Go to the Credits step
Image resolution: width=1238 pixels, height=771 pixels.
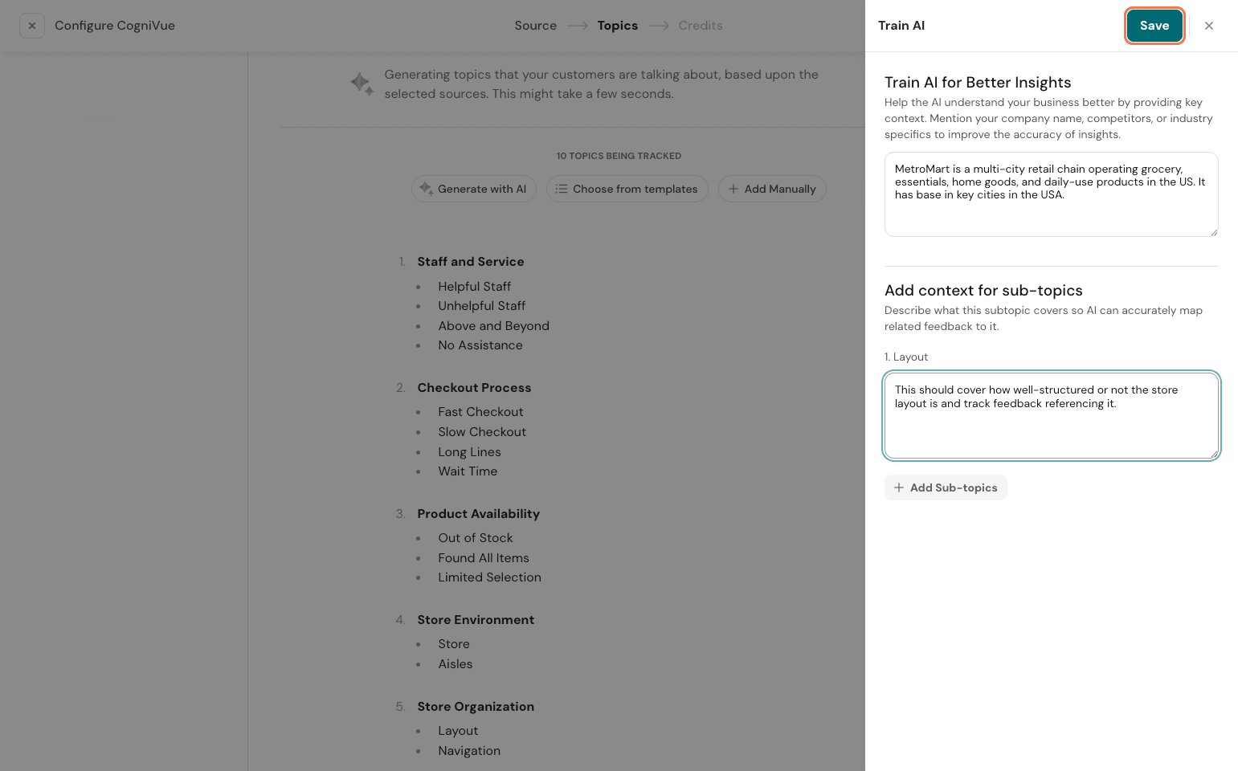700,26
